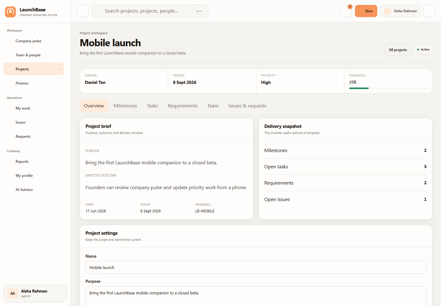Click owner name Daniel Tan
This screenshot has height=306, width=441.
(95, 82)
